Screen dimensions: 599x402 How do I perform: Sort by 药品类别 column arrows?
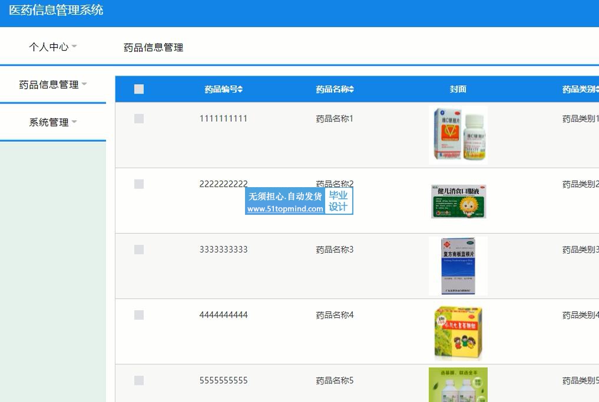pos(596,89)
